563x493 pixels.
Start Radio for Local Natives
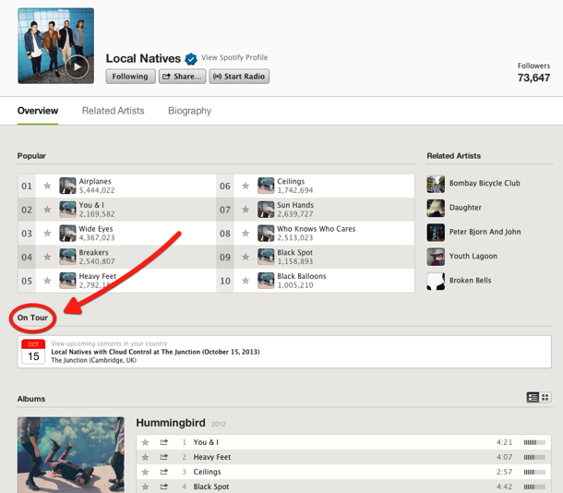click(239, 77)
